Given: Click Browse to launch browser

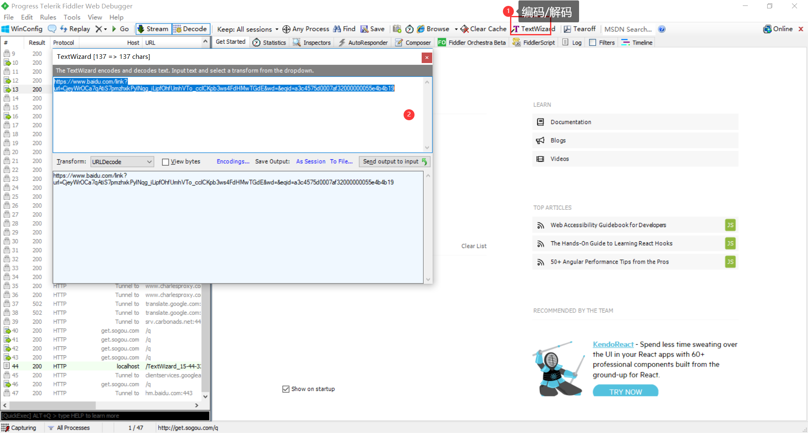Looking at the screenshot, I should pyautogui.click(x=433, y=29).
